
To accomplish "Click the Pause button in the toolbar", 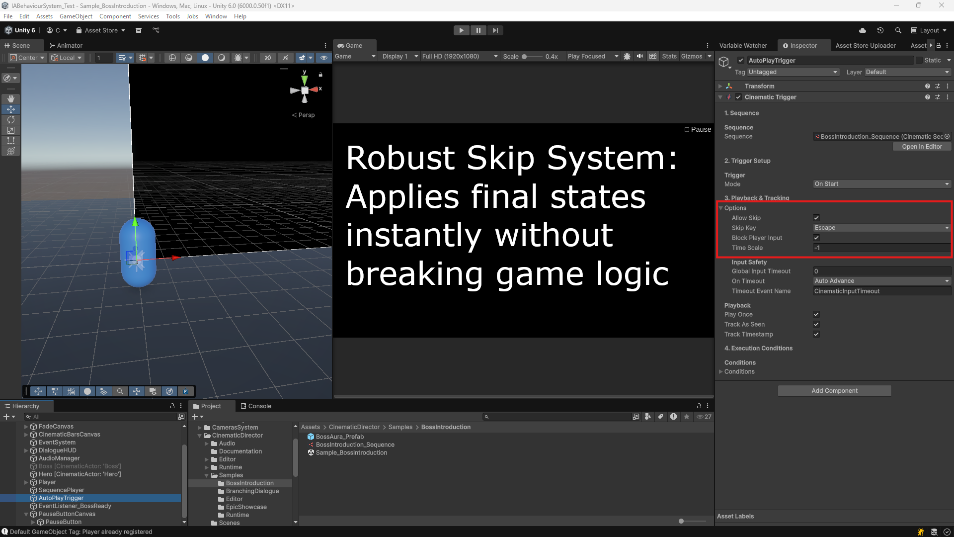I will pos(478,30).
